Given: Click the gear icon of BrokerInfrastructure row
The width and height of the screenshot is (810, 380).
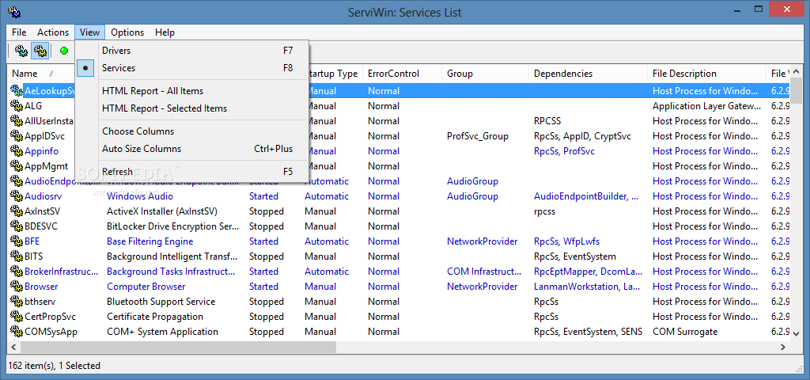Looking at the screenshot, I should click(17, 271).
